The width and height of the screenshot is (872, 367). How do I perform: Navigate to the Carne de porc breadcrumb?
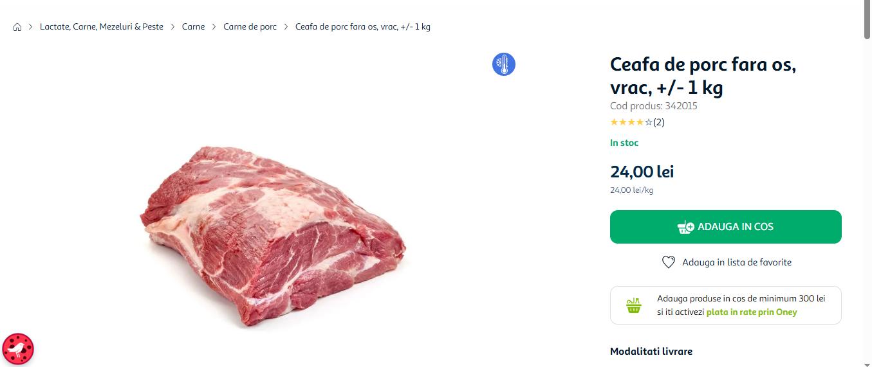(250, 27)
